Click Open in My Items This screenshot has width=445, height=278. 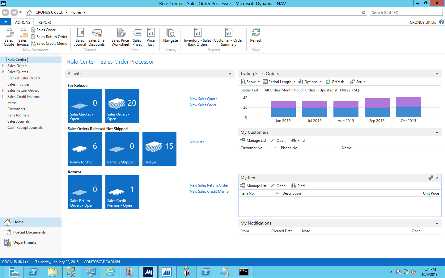278,186
